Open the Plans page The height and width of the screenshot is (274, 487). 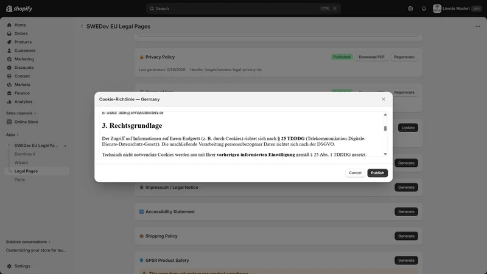pos(19,180)
